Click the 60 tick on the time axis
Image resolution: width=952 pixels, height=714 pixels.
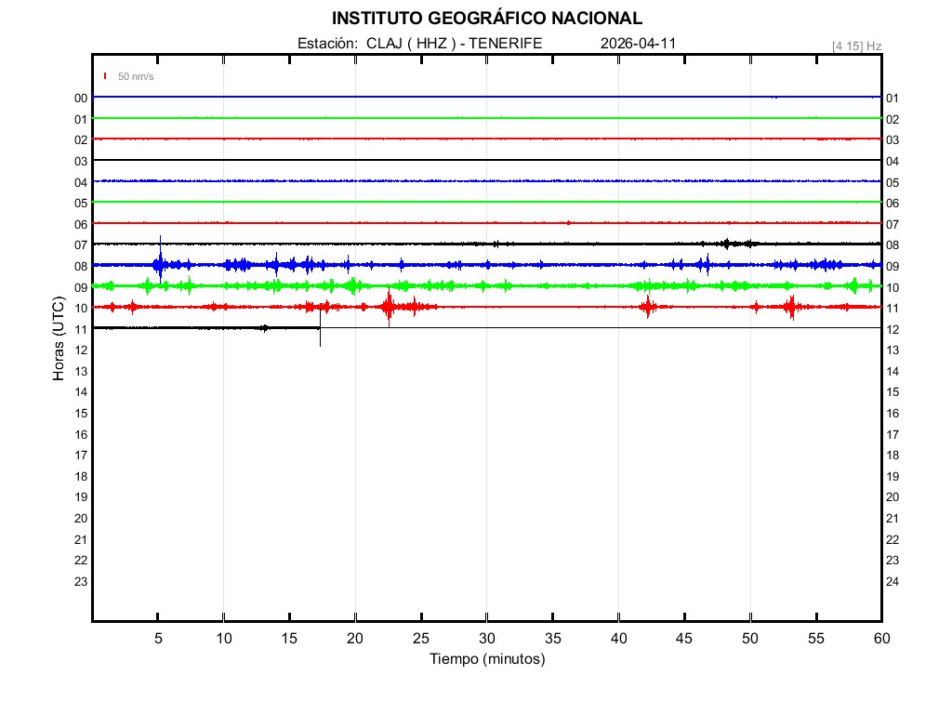pos(881,638)
